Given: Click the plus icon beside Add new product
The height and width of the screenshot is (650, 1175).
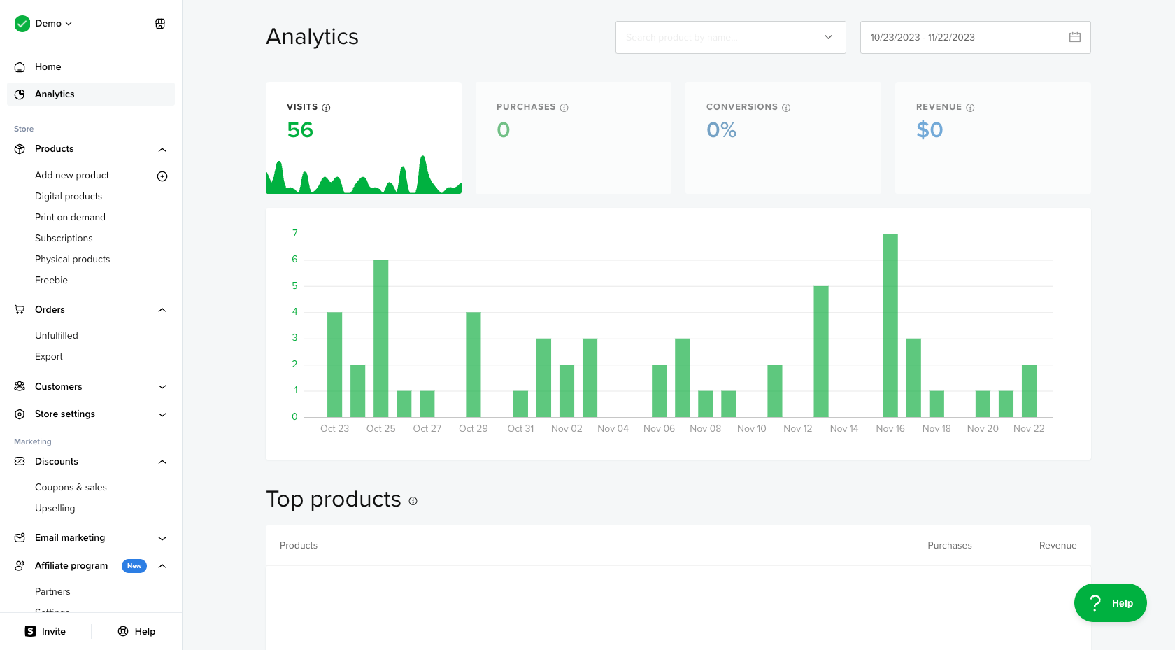Looking at the screenshot, I should click(x=162, y=176).
